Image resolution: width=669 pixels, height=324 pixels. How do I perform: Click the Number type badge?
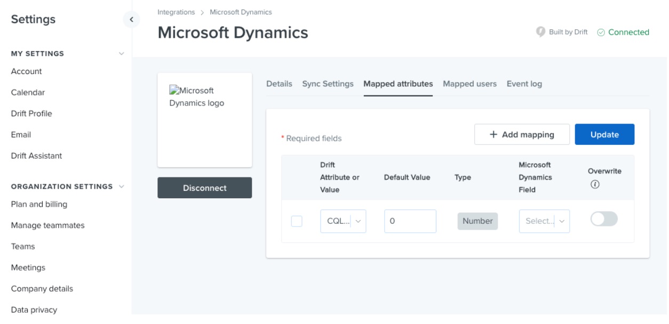[x=477, y=221]
